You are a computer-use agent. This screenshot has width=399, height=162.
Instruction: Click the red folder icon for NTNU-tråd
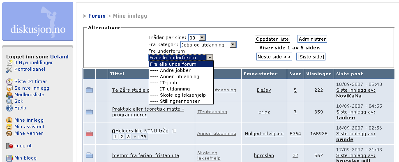pyautogui.click(x=89, y=134)
